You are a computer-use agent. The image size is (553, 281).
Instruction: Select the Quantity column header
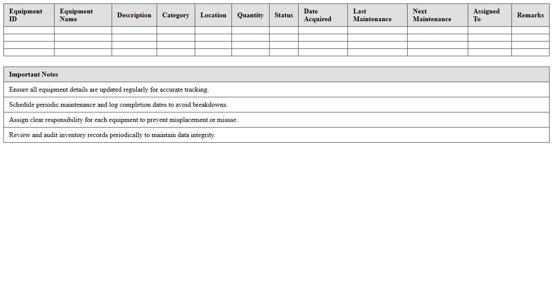(250, 15)
